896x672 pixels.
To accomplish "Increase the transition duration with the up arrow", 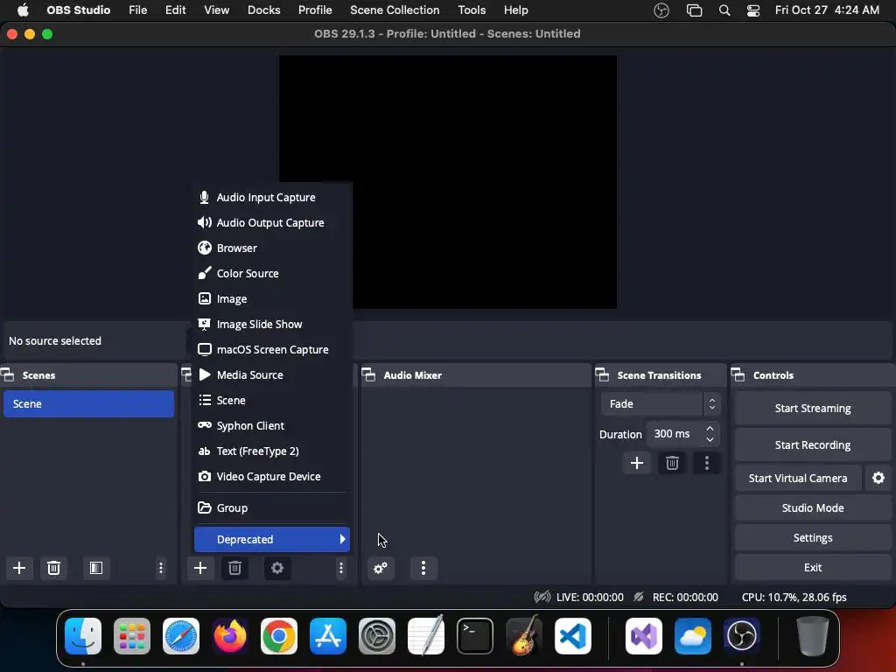I will click(x=710, y=429).
